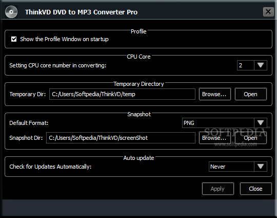Click inside the Temporary Dir path field

[122, 94]
